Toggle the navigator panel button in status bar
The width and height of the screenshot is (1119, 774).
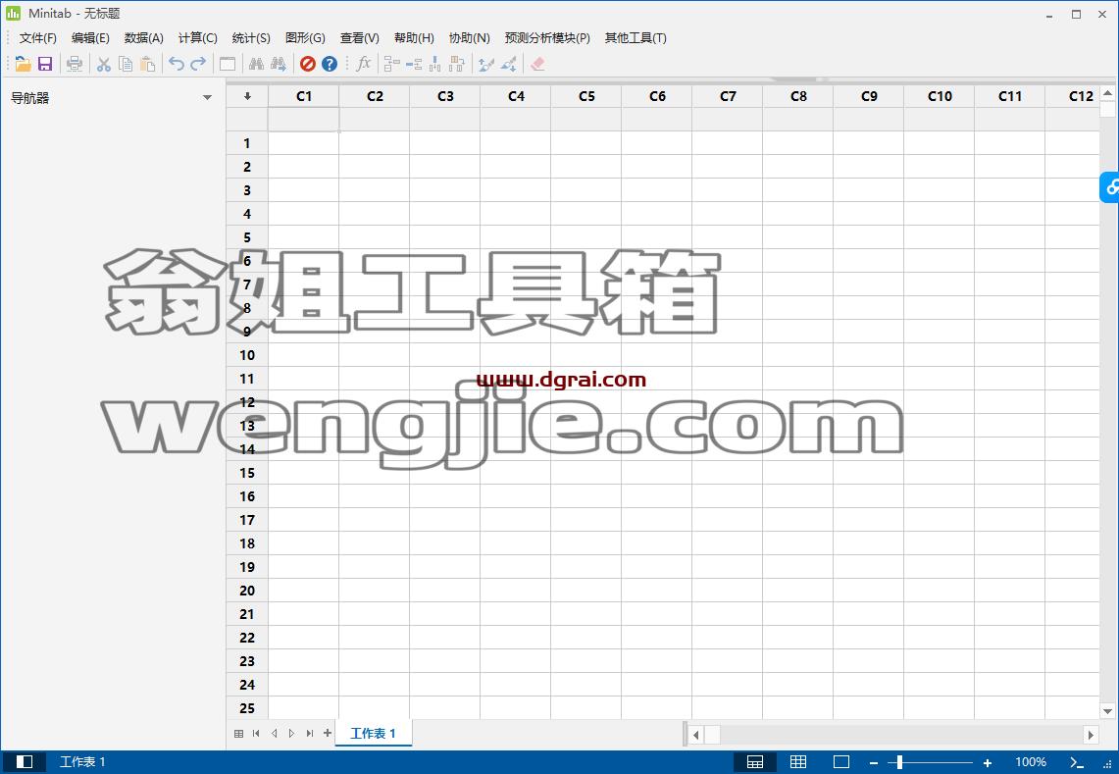25,762
